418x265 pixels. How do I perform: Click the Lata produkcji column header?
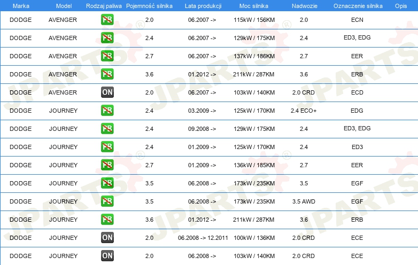(x=203, y=6)
